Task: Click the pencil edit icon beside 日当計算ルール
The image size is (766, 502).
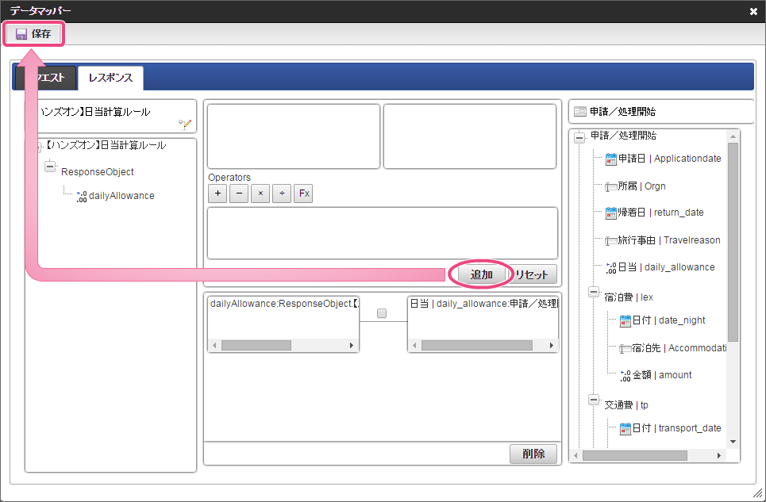Action: tap(185, 125)
